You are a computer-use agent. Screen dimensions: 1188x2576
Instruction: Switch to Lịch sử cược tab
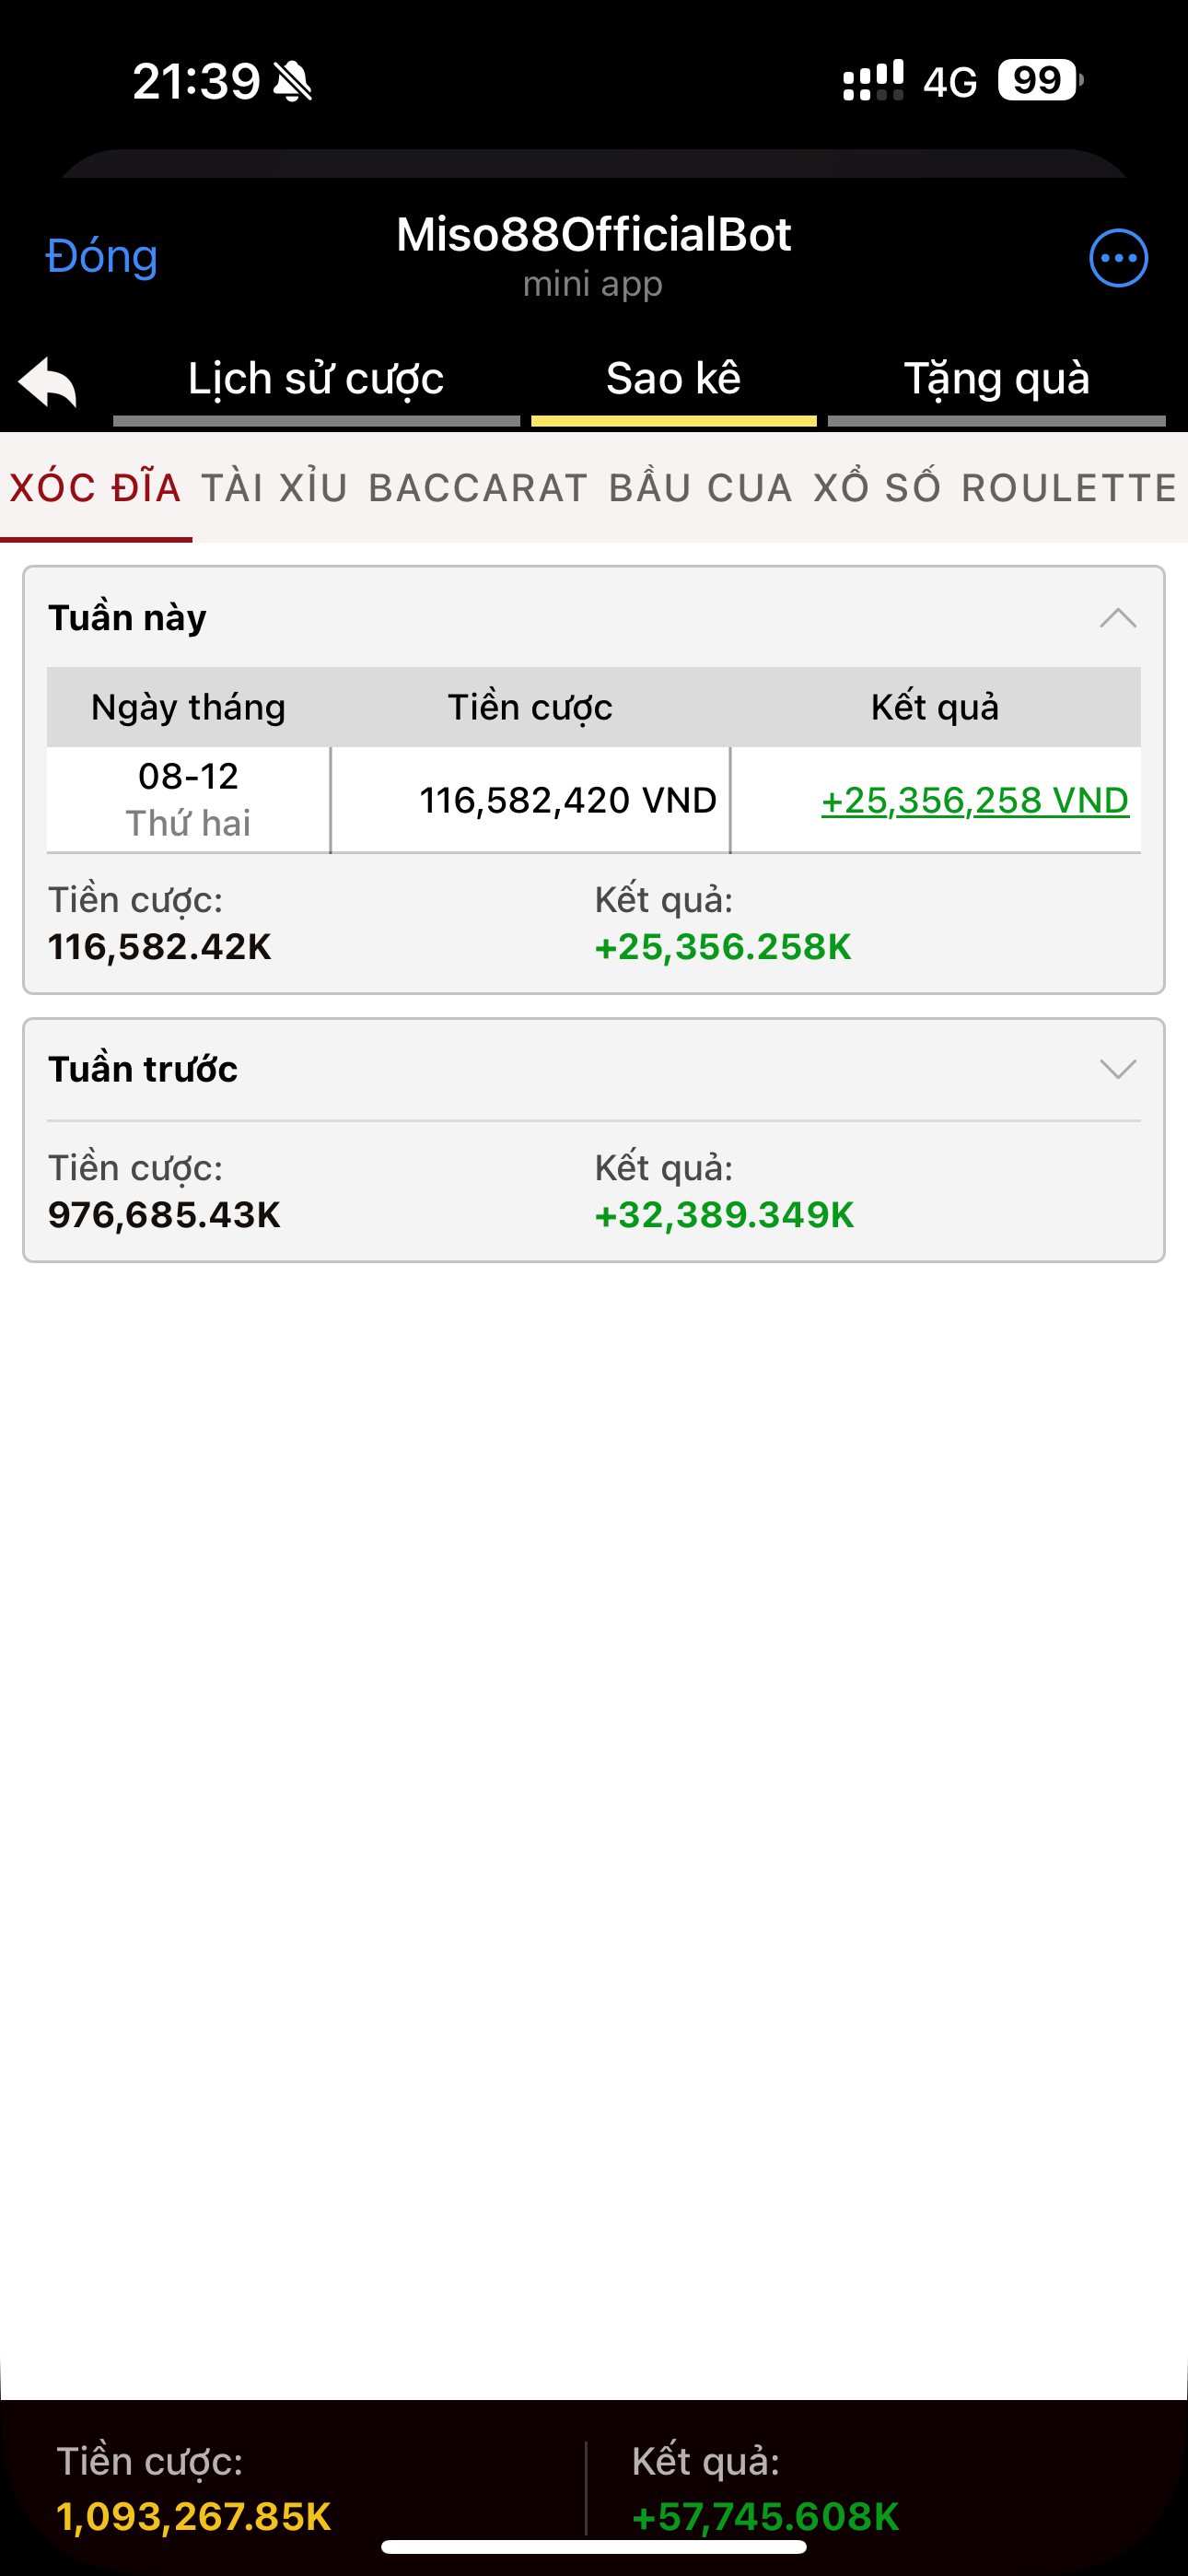click(x=316, y=380)
